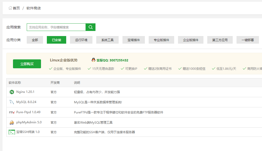Click 官方 in the Nginx row
This screenshot has height=151, width=262.
click(x=54, y=92)
